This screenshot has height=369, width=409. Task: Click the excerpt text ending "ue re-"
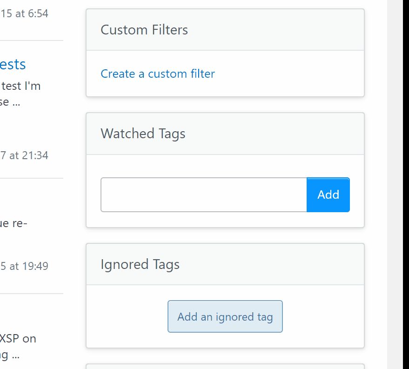tap(14, 223)
